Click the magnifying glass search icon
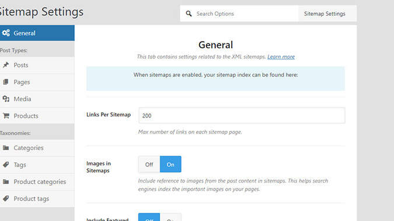This screenshot has width=394, height=221. pos(189,13)
